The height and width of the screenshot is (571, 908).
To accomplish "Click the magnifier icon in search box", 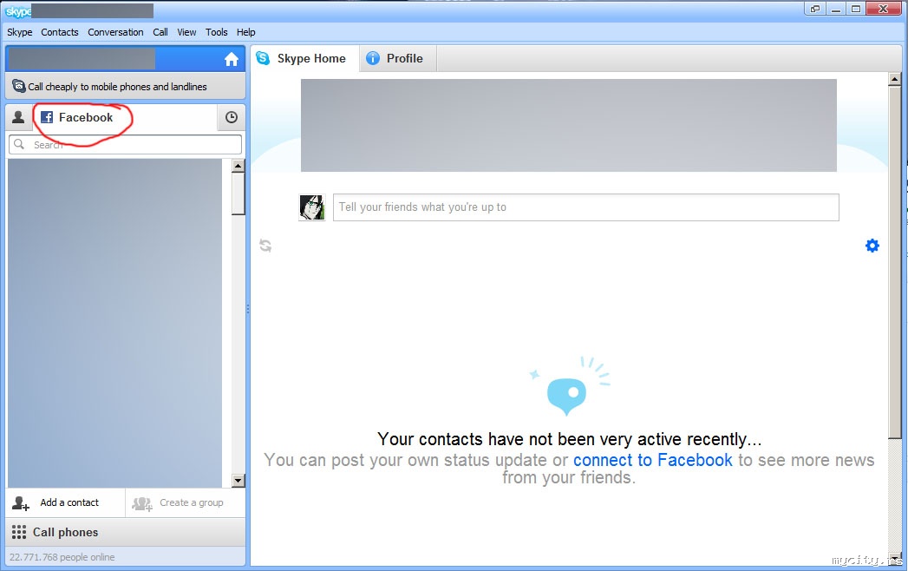I will (x=19, y=144).
